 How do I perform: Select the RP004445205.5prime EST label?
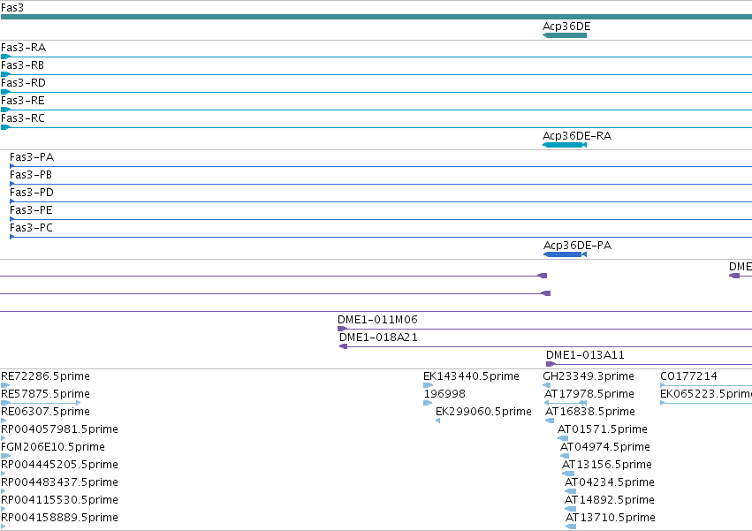tap(59, 465)
